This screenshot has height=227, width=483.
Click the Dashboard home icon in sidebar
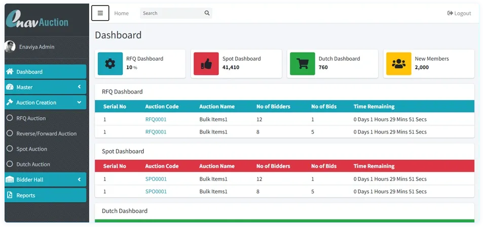[x=10, y=72]
